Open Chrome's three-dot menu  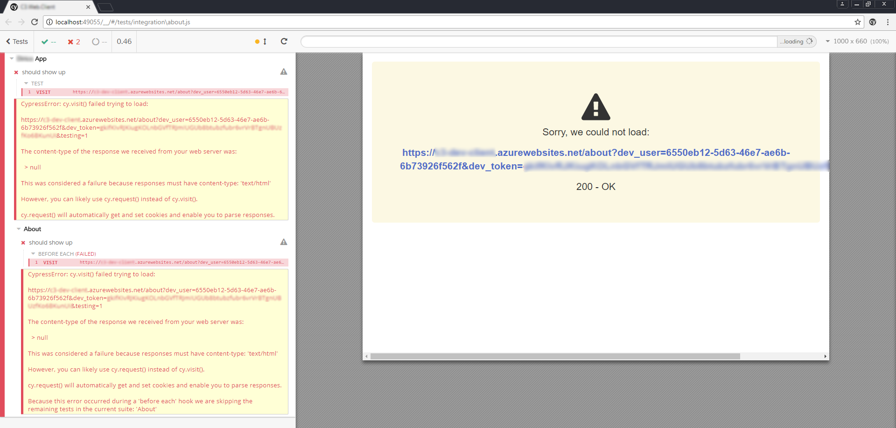[887, 21]
